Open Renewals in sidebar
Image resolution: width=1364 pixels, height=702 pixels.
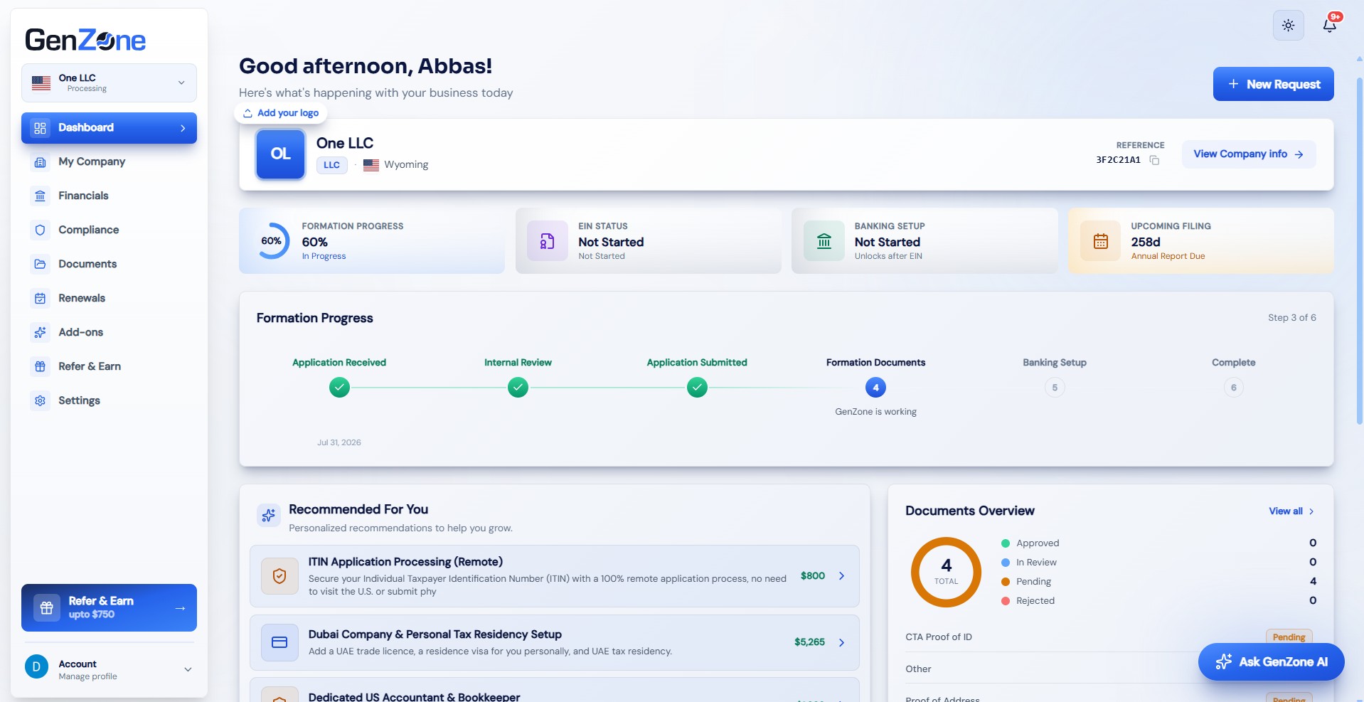pyautogui.click(x=109, y=299)
